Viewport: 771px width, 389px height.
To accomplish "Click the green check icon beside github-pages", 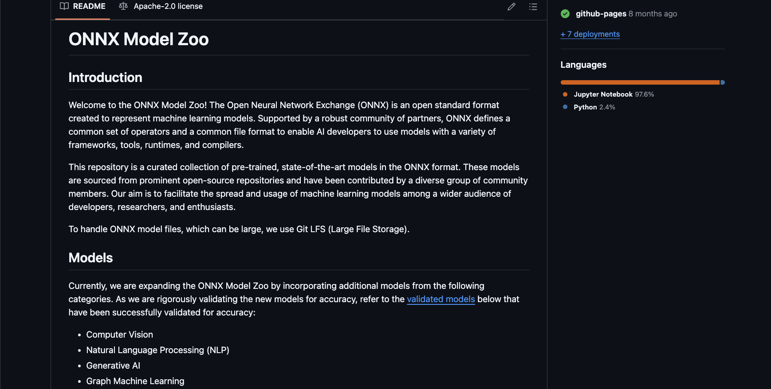I will point(565,14).
